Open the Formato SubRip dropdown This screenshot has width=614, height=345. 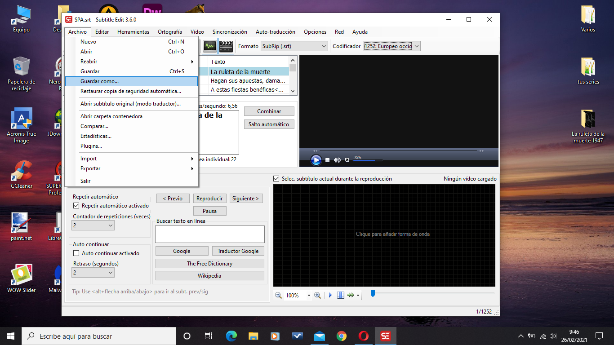click(294, 46)
